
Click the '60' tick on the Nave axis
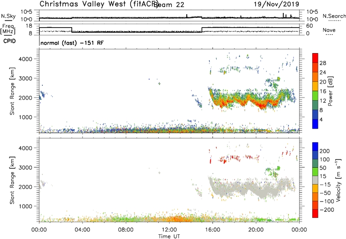pos(310,26)
